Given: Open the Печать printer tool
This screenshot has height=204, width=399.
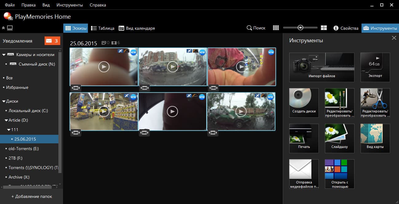Looking at the screenshot, I should (304, 138).
